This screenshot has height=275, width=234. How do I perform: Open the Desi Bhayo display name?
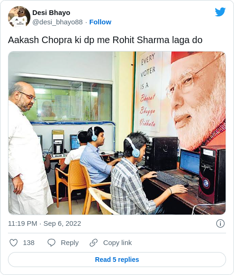[51, 13]
